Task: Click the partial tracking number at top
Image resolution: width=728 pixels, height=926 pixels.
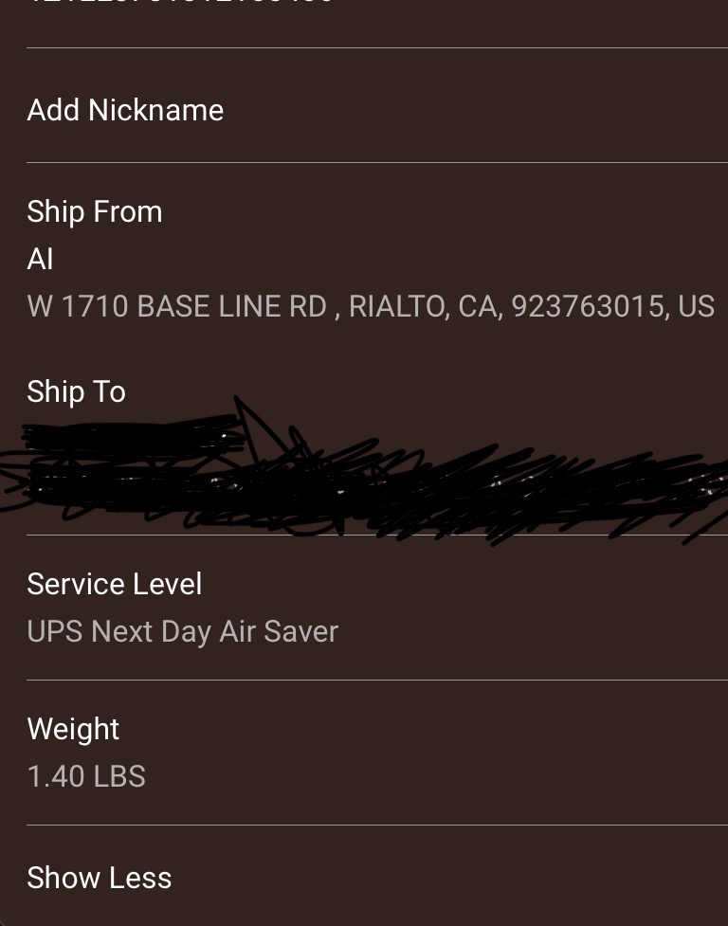Action: click(x=180, y=3)
